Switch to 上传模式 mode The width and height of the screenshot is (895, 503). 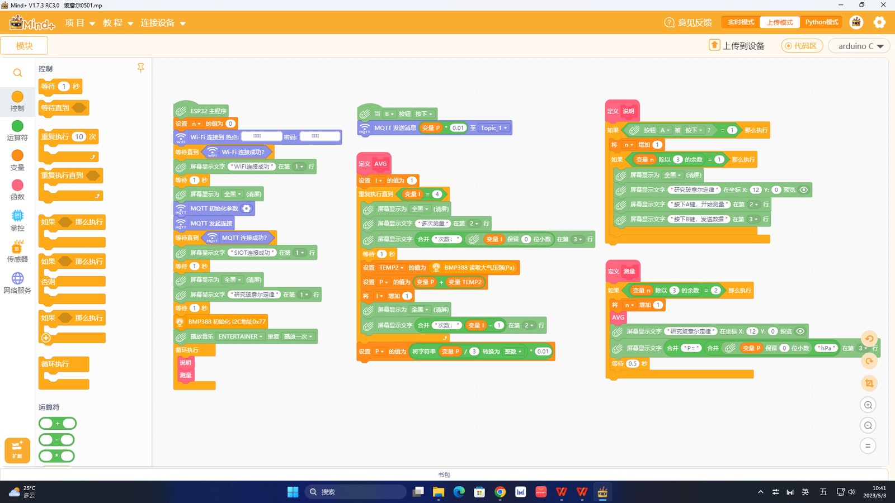coord(780,22)
